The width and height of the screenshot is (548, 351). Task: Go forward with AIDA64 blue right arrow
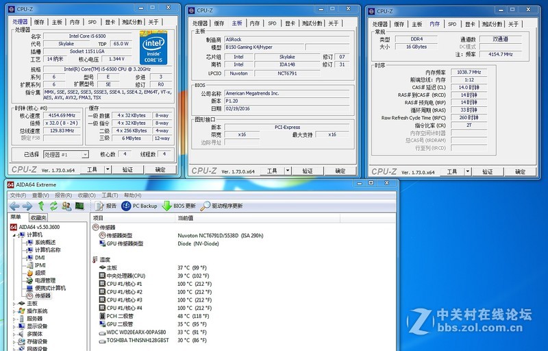pyautogui.click(x=27, y=206)
